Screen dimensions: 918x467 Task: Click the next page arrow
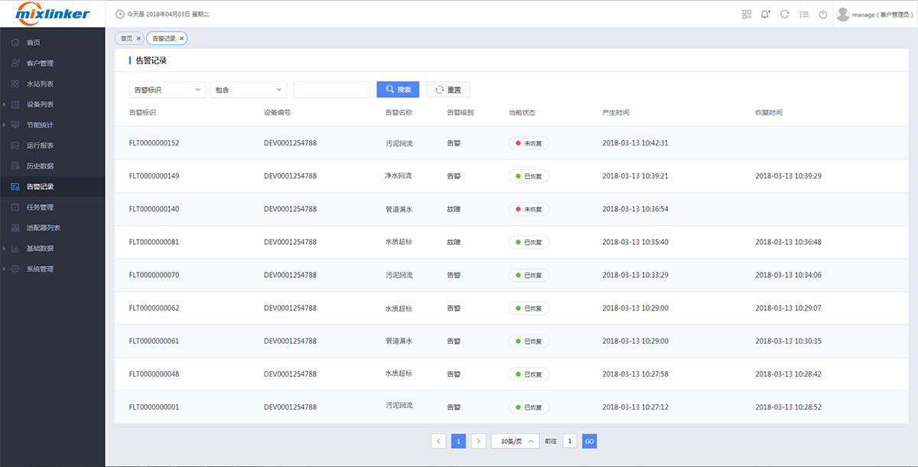coord(478,441)
